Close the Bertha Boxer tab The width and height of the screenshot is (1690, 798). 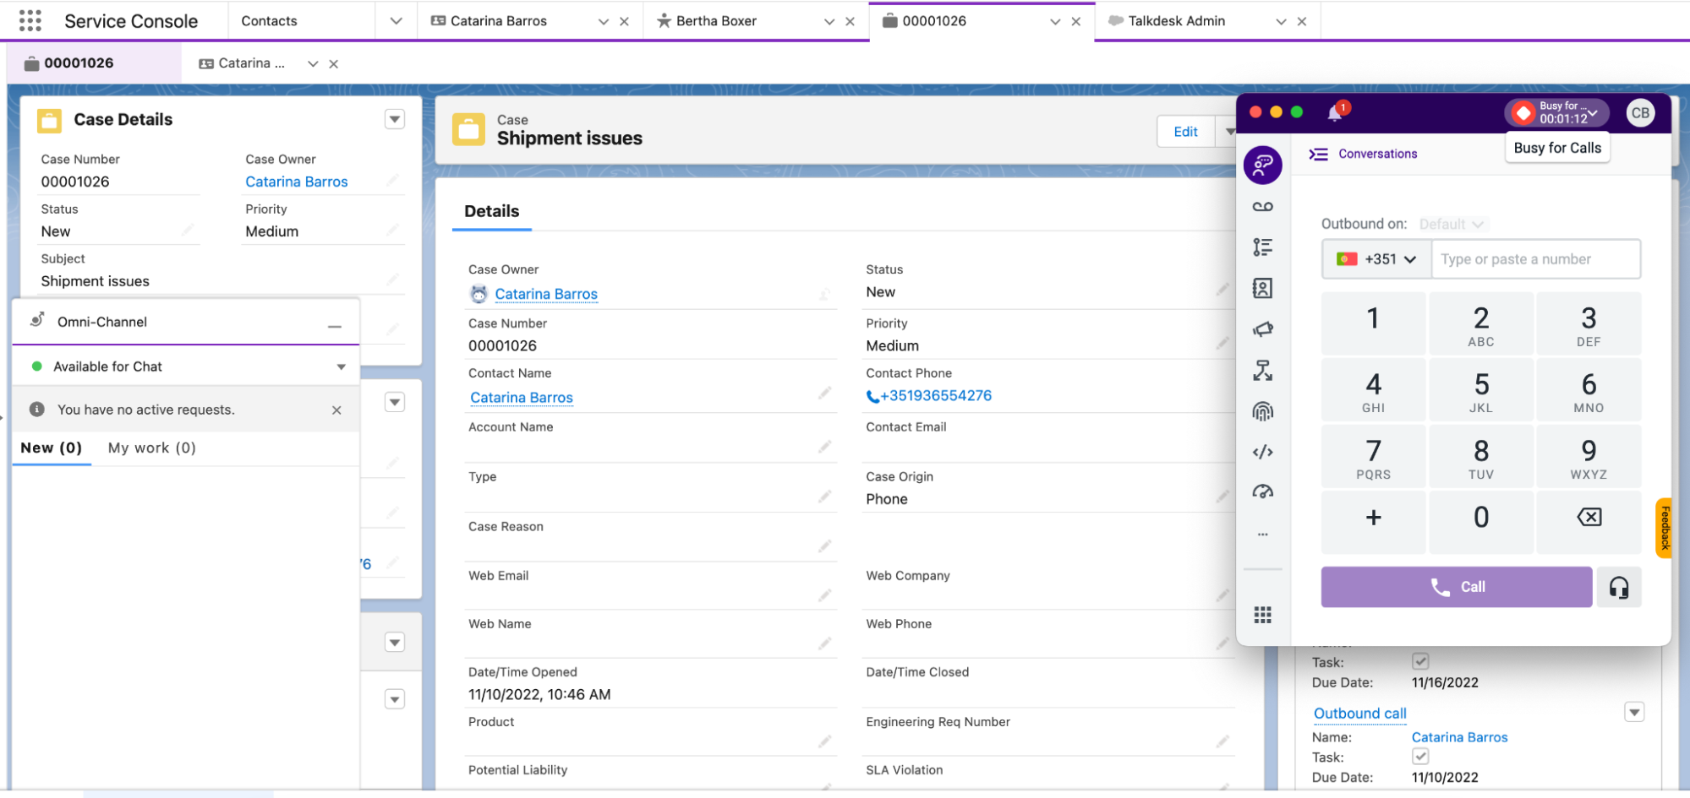[x=850, y=21]
